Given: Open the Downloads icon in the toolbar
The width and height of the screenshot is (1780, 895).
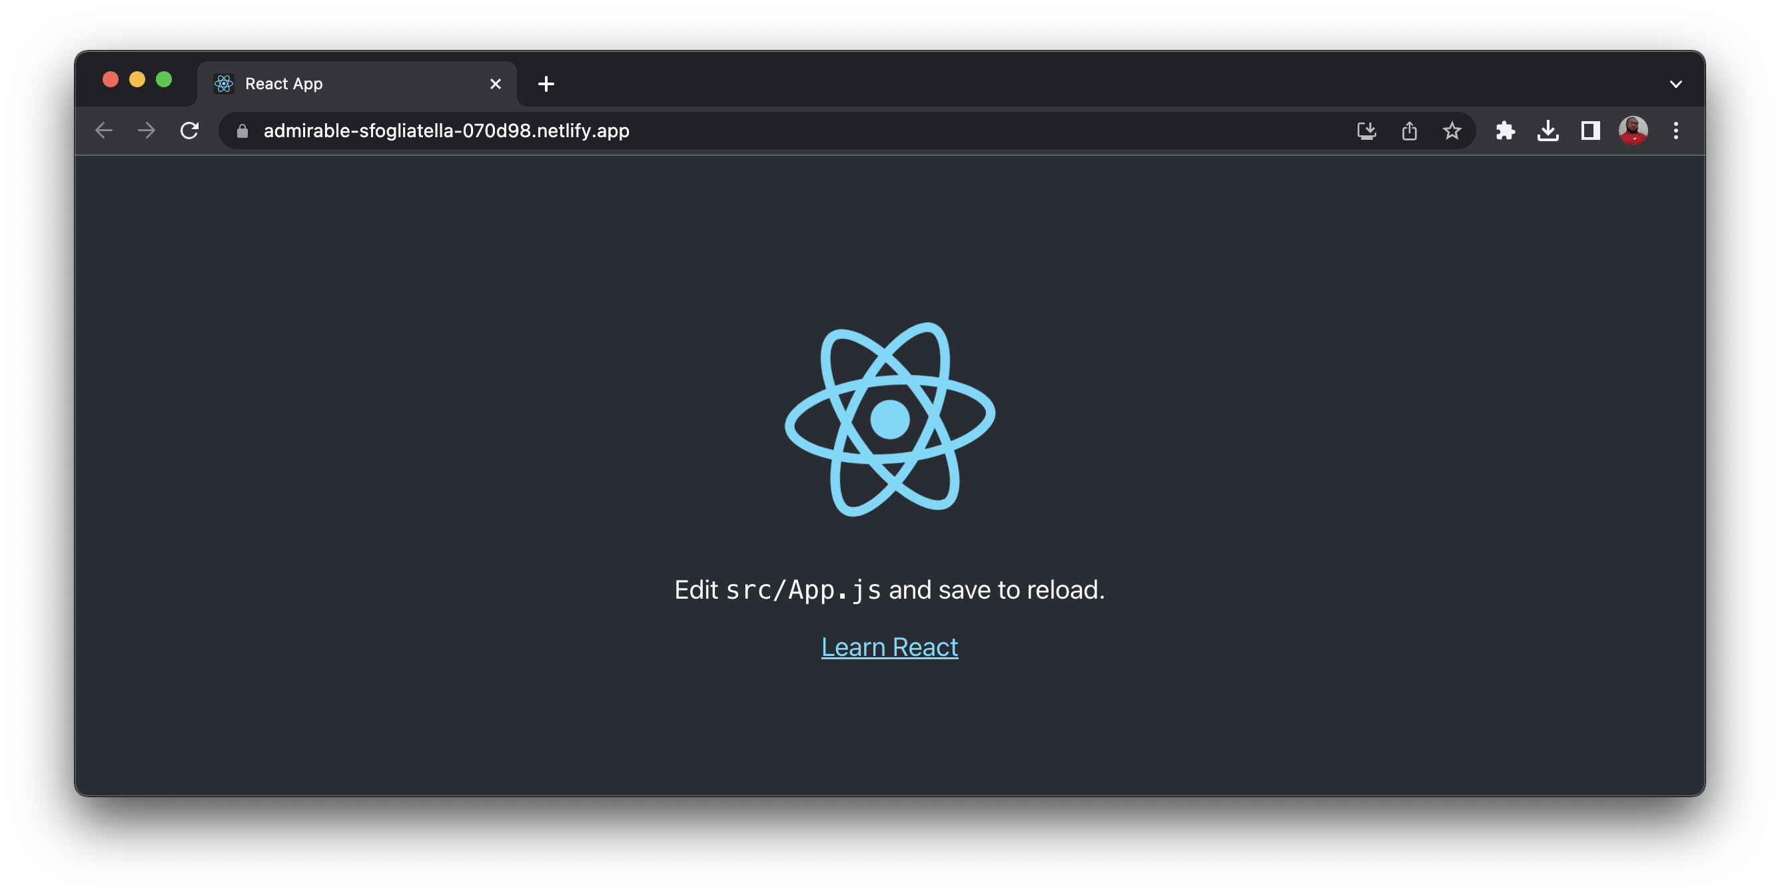Looking at the screenshot, I should (1548, 131).
